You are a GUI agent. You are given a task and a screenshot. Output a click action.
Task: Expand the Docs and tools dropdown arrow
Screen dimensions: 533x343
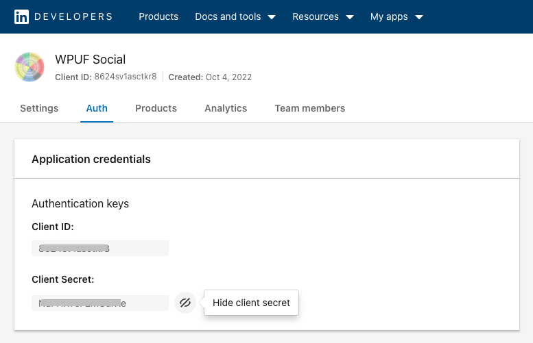click(272, 17)
